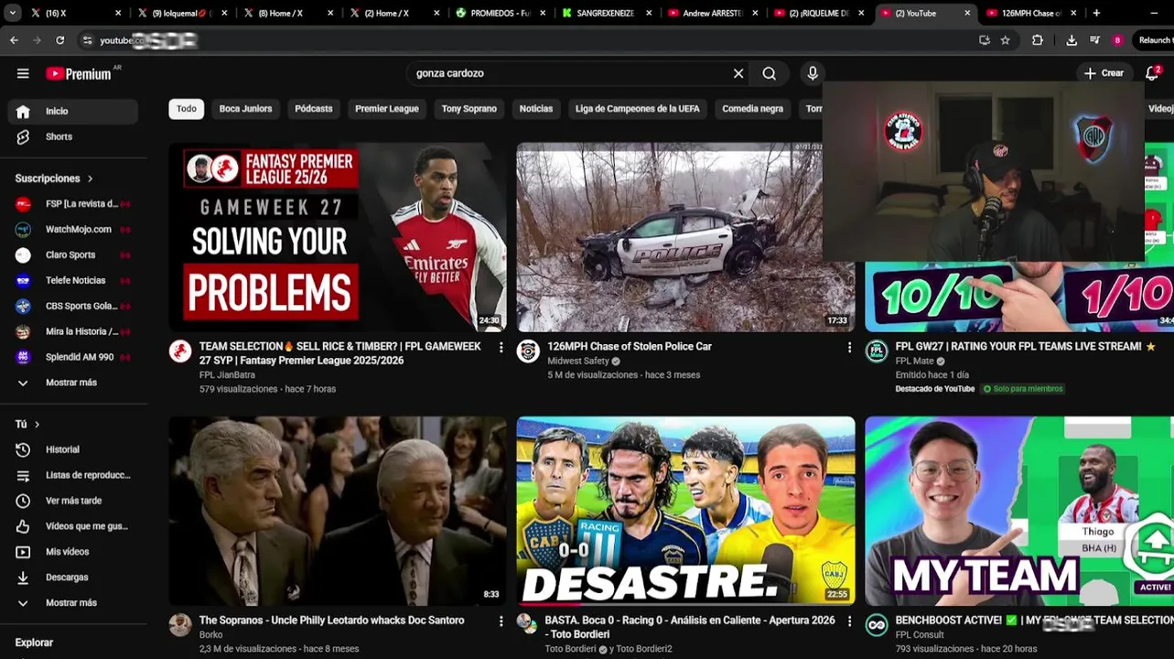
Task: Select the Noticias filter chip
Action: click(536, 109)
